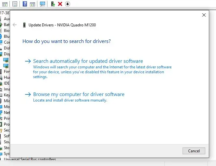216x166 pixels.
Task: Click Scan for hardware changes monitor icon
Action: point(43,4)
